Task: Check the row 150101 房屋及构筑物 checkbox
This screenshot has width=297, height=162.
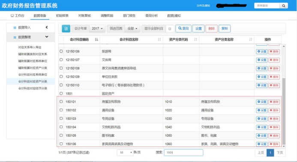Action: coord(61,102)
